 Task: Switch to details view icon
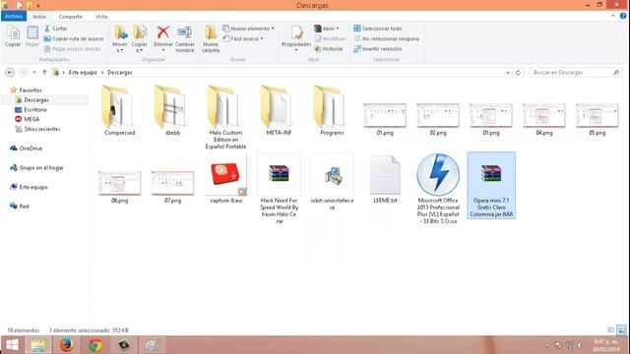coord(610,330)
